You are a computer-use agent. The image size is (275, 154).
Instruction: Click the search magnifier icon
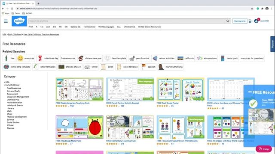pos(228,21)
